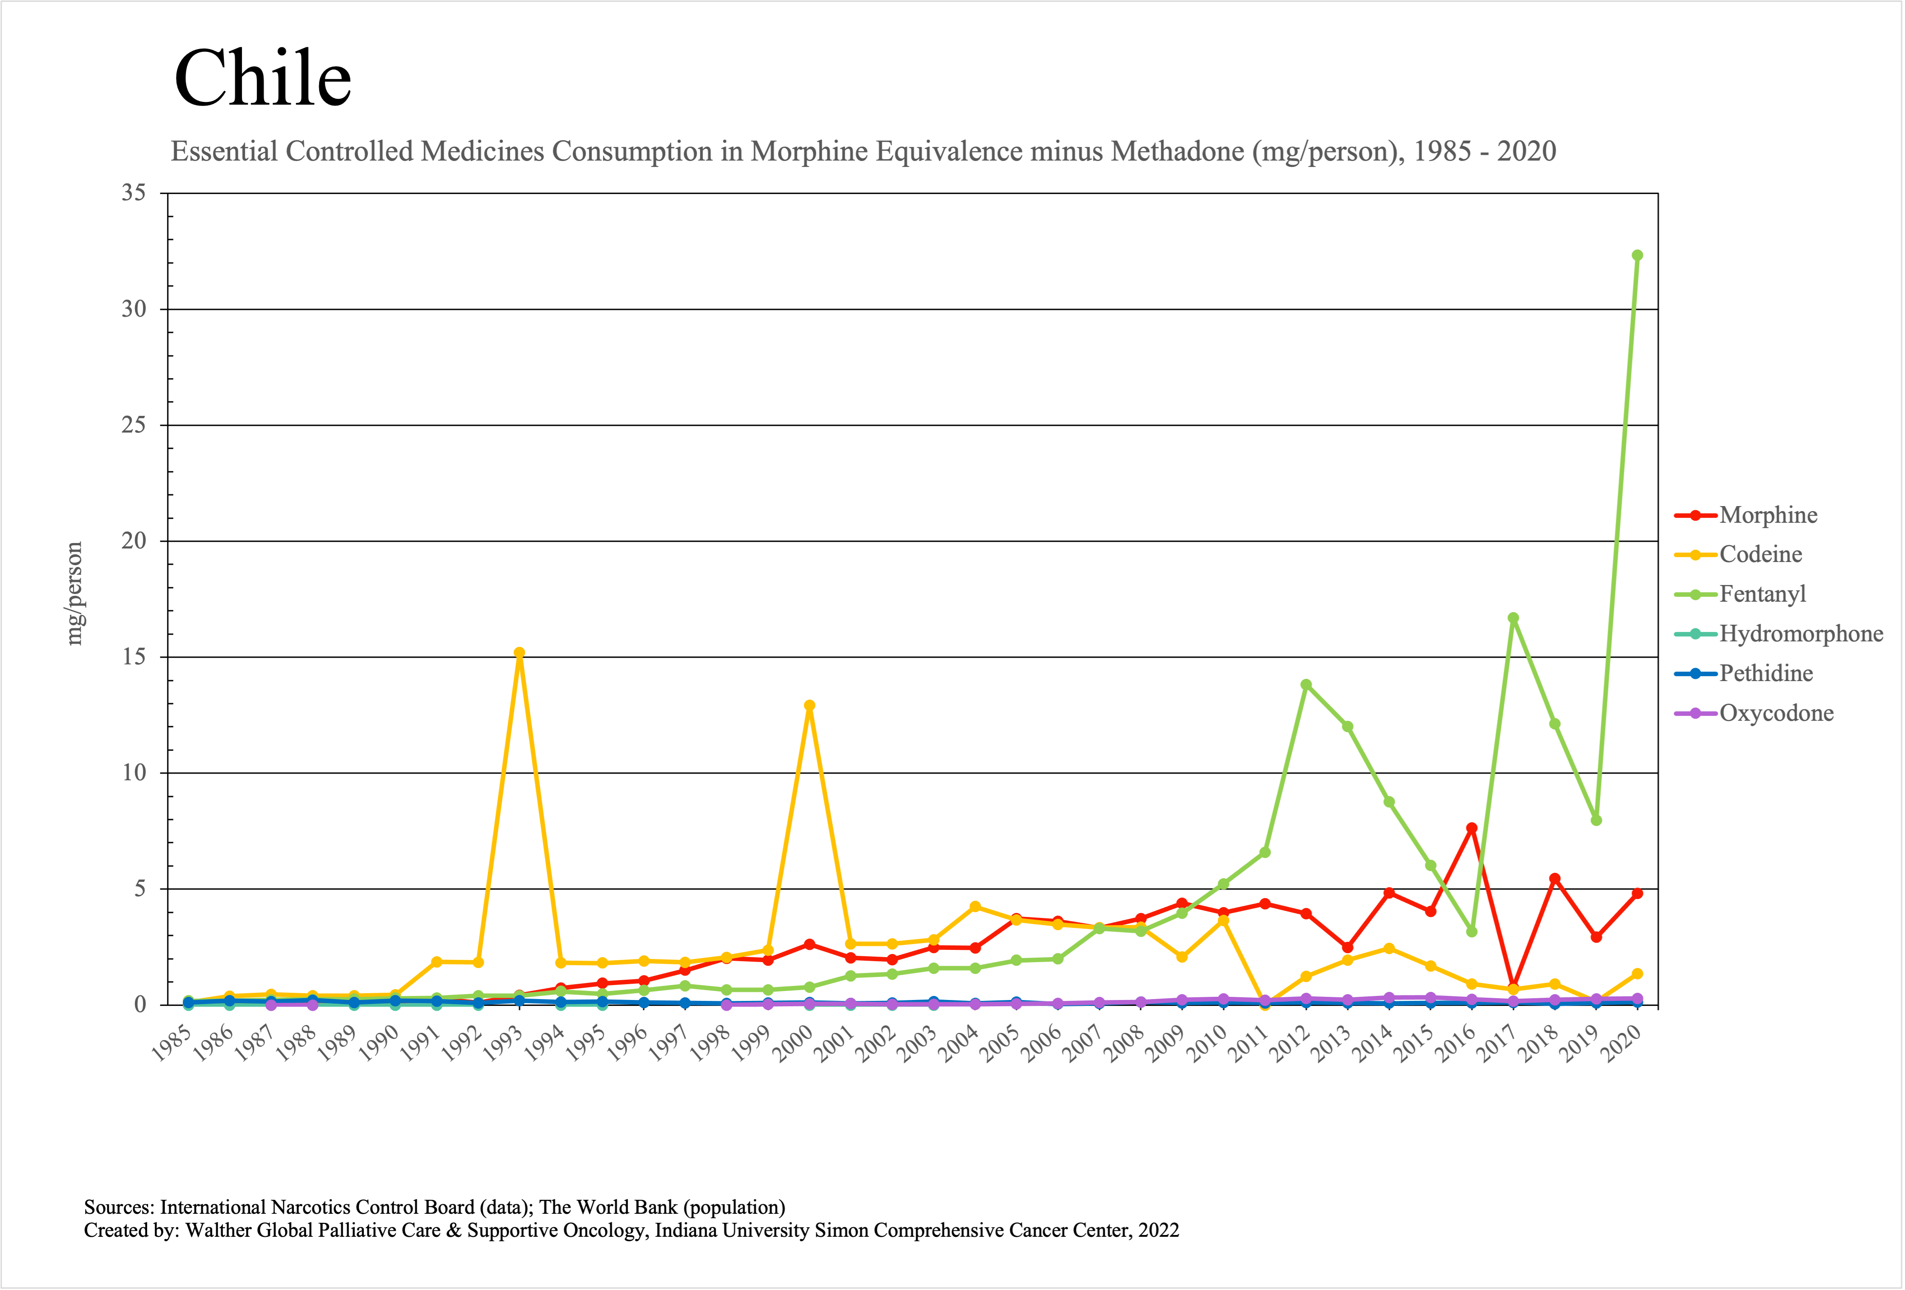Click the Codeine 1993 peak data point
Screen dimensions: 1905x1290
pyautogui.click(x=519, y=653)
